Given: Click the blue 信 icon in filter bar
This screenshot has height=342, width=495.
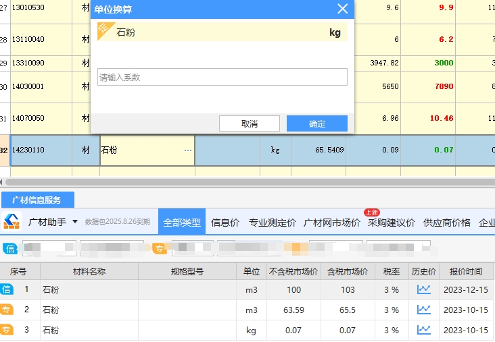Looking at the screenshot, I should tap(9, 248).
